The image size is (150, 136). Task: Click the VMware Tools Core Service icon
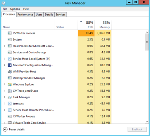(x=10, y=123)
